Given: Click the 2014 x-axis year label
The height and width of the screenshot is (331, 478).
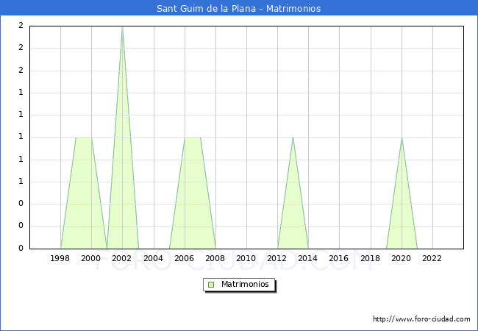Looking at the screenshot, I should 308,258.
